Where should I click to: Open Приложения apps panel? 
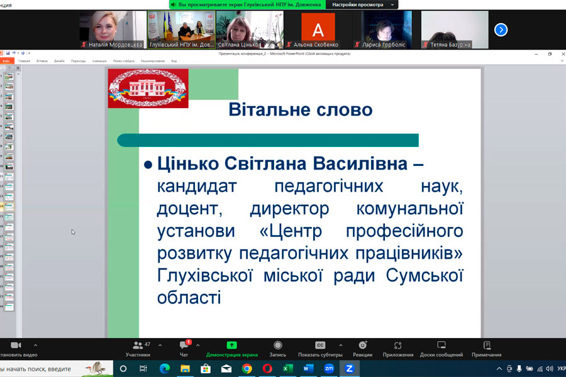click(398, 349)
